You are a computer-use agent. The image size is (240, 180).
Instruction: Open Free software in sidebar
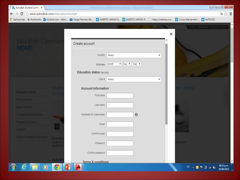tap(24, 99)
